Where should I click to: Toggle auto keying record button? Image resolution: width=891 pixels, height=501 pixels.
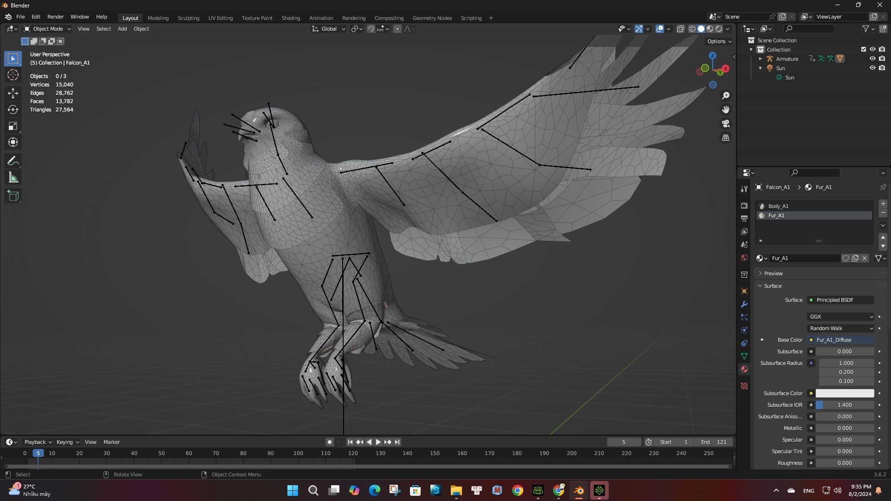pyautogui.click(x=330, y=442)
